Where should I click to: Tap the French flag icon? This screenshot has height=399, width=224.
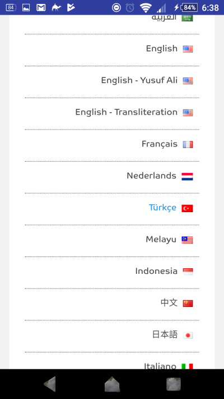click(188, 144)
